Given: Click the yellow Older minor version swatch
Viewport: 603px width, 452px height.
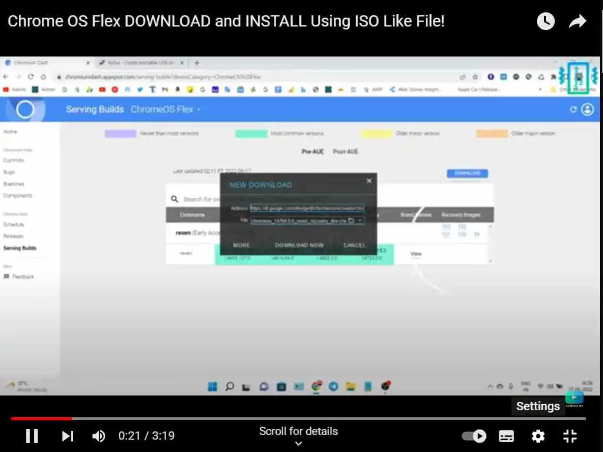Looking at the screenshot, I should click(x=376, y=134).
